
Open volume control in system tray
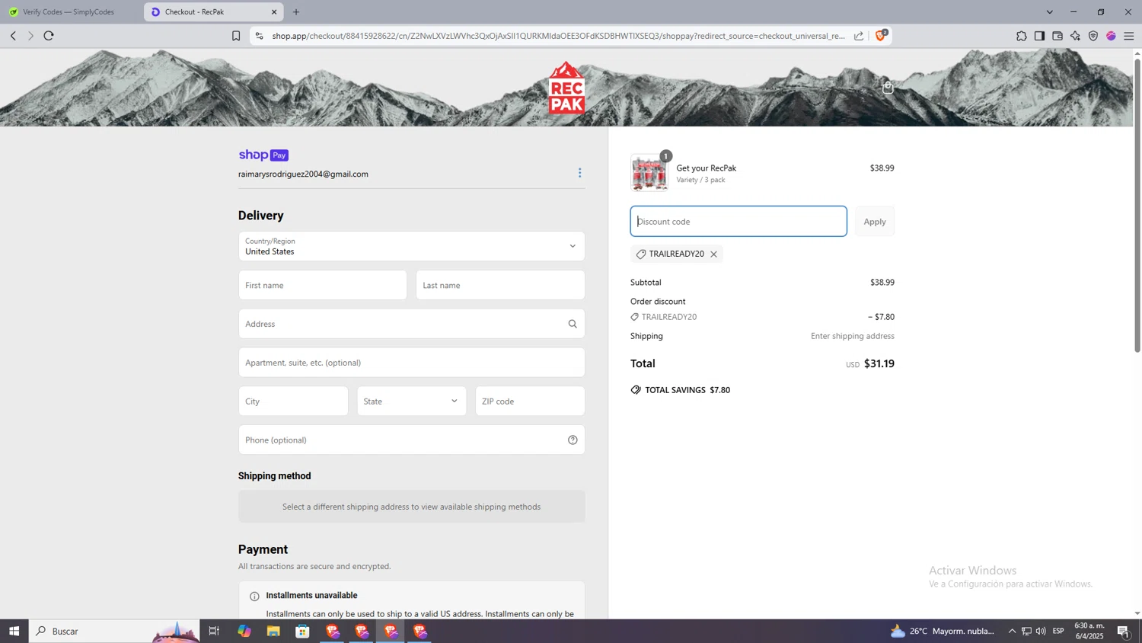pos(1041,631)
